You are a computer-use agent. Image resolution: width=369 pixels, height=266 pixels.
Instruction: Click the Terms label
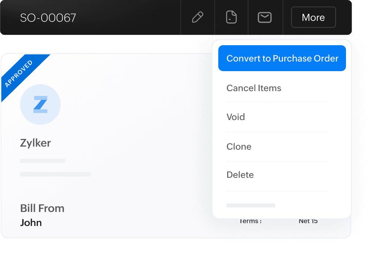(251, 221)
